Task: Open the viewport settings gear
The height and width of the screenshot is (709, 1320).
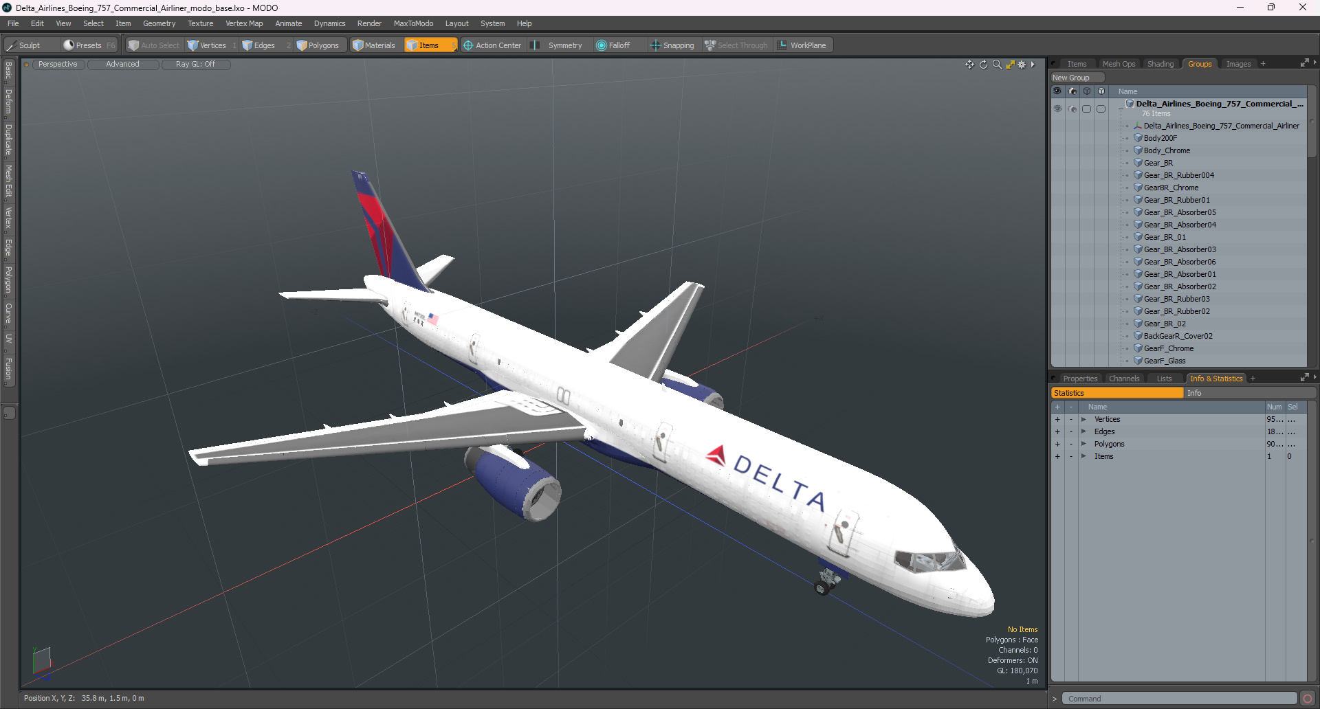Action: coord(1022,65)
